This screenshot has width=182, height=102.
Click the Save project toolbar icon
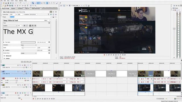pos(6,3)
